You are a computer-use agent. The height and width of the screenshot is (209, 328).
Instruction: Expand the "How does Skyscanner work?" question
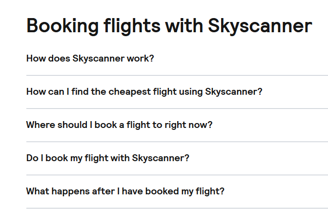(90, 59)
